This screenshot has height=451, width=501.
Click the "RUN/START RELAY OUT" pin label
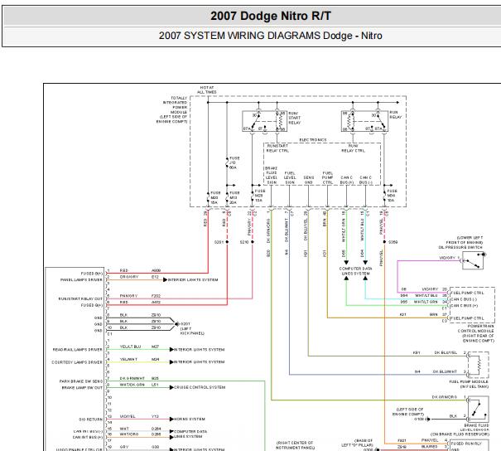coord(80,298)
